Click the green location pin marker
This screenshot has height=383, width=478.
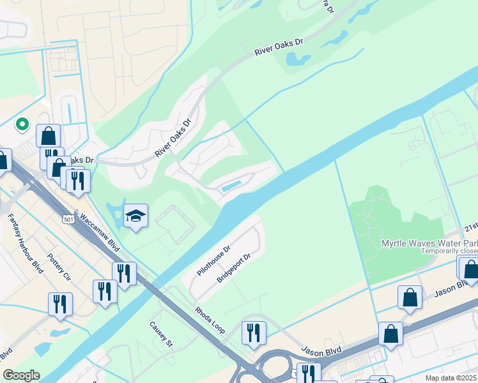22,125
